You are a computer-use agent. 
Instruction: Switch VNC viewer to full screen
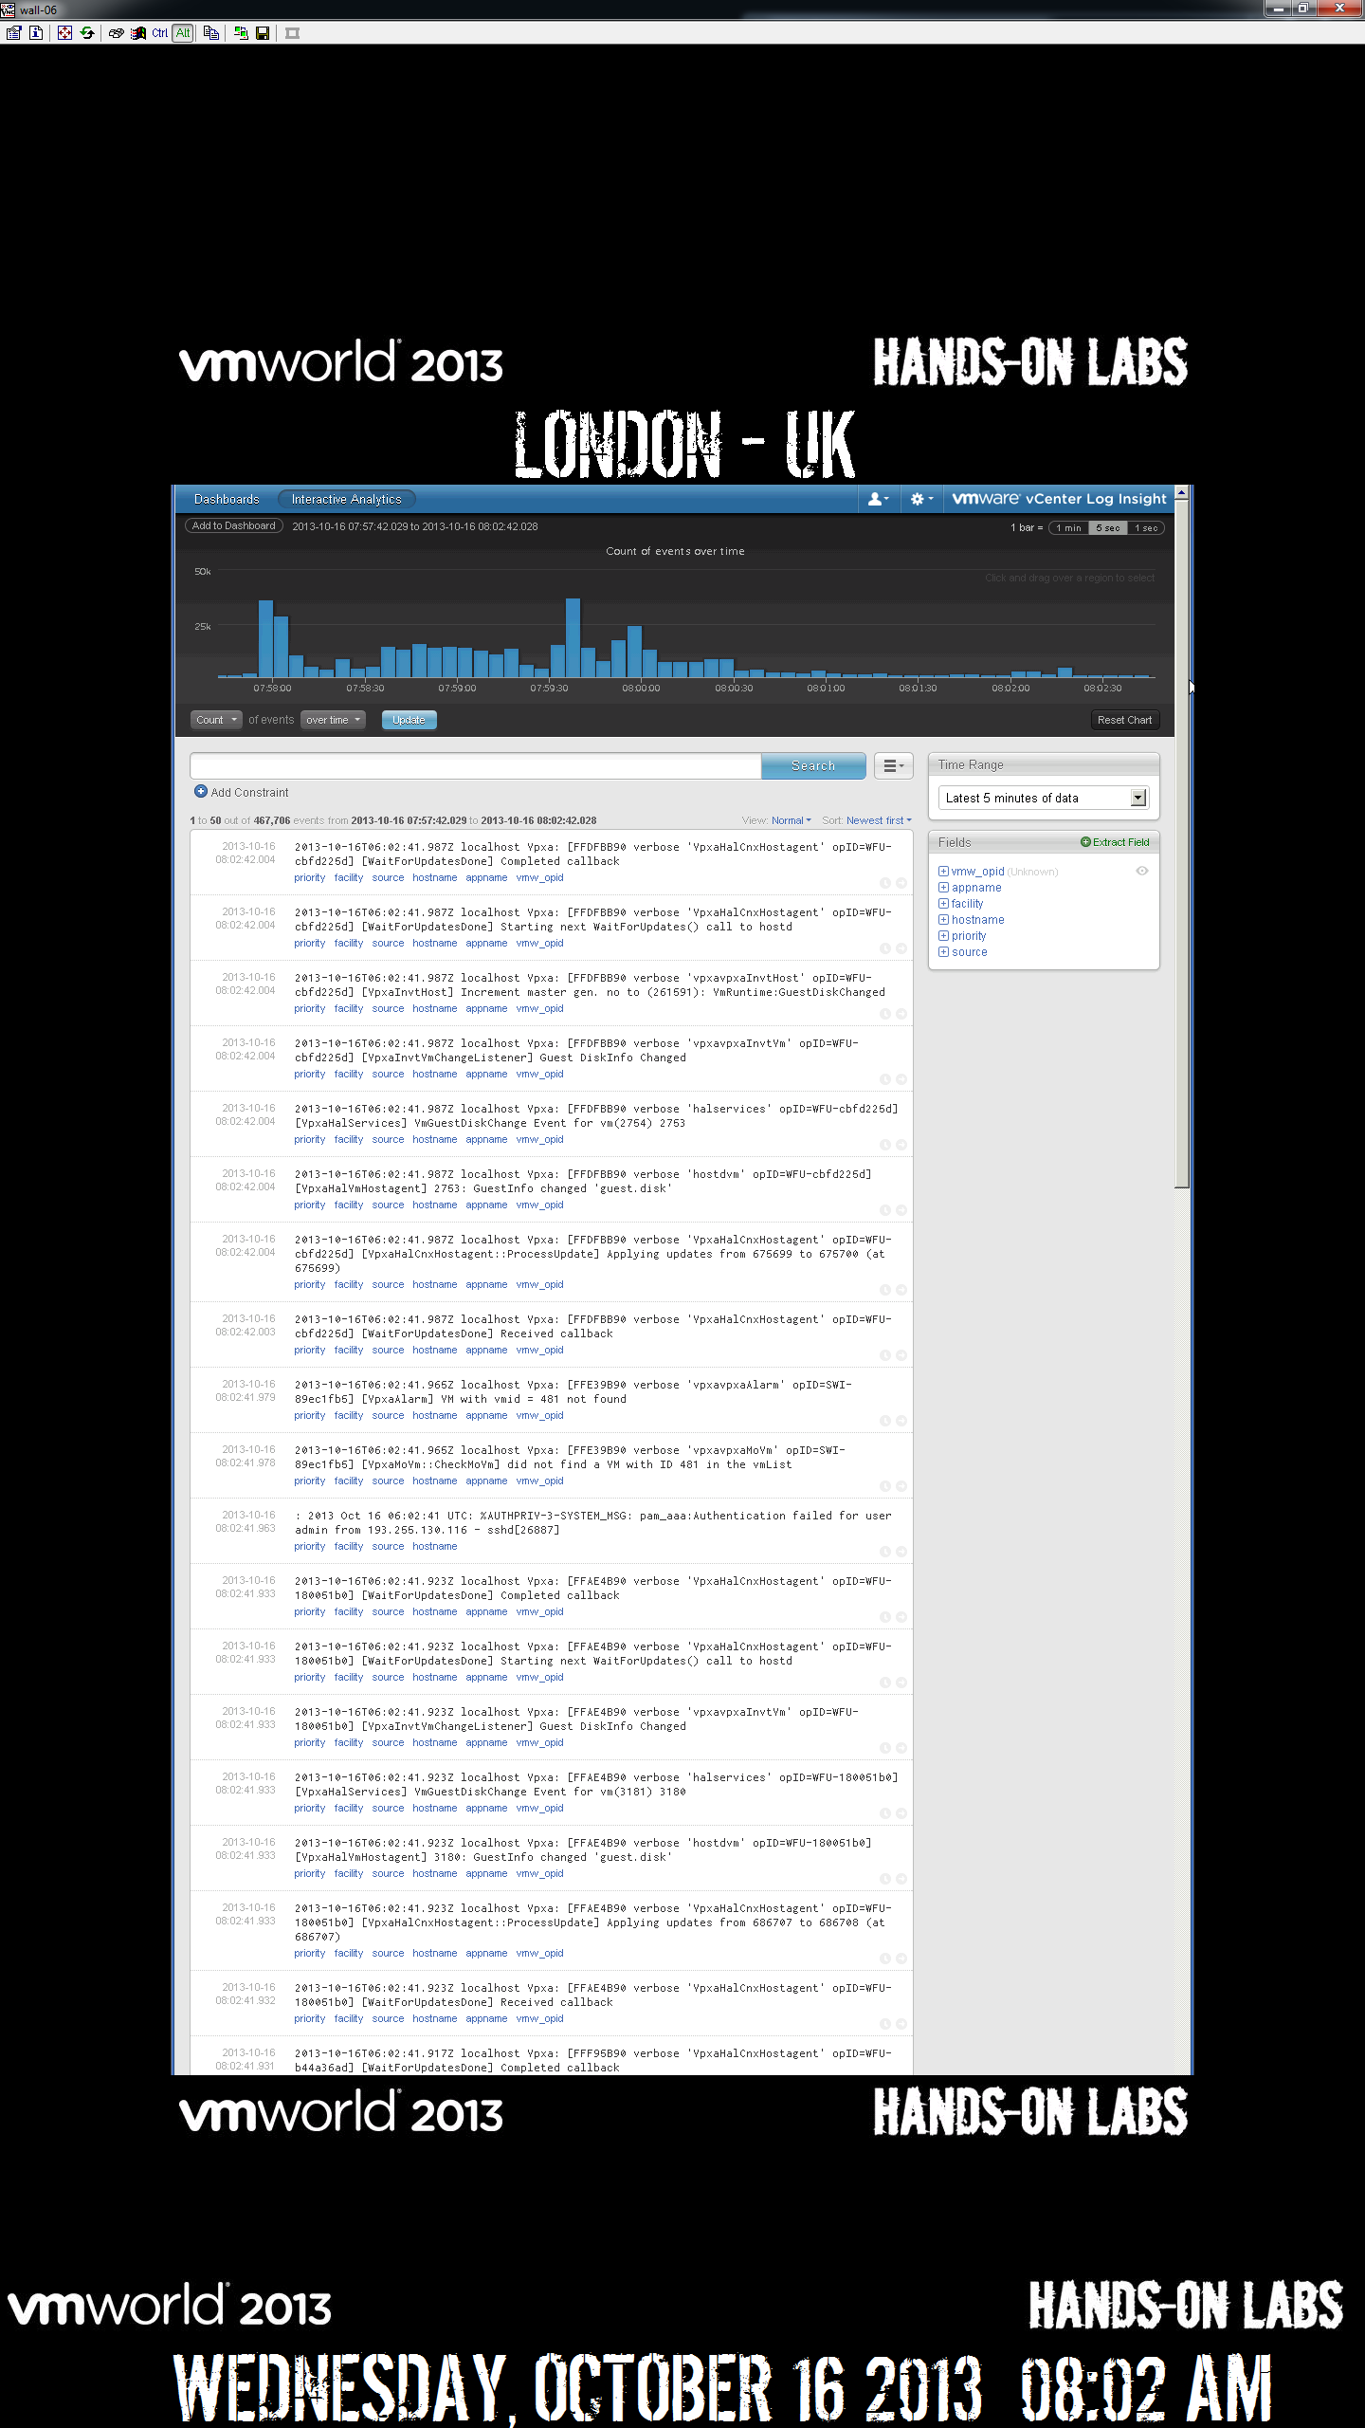click(64, 33)
